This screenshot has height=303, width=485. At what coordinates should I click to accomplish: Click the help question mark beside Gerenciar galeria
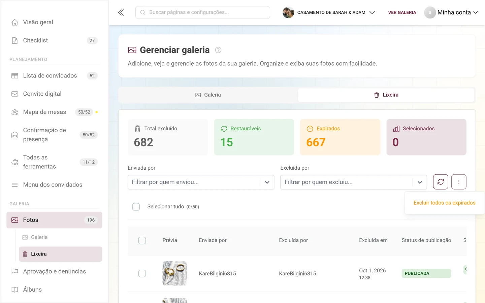[218, 50]
